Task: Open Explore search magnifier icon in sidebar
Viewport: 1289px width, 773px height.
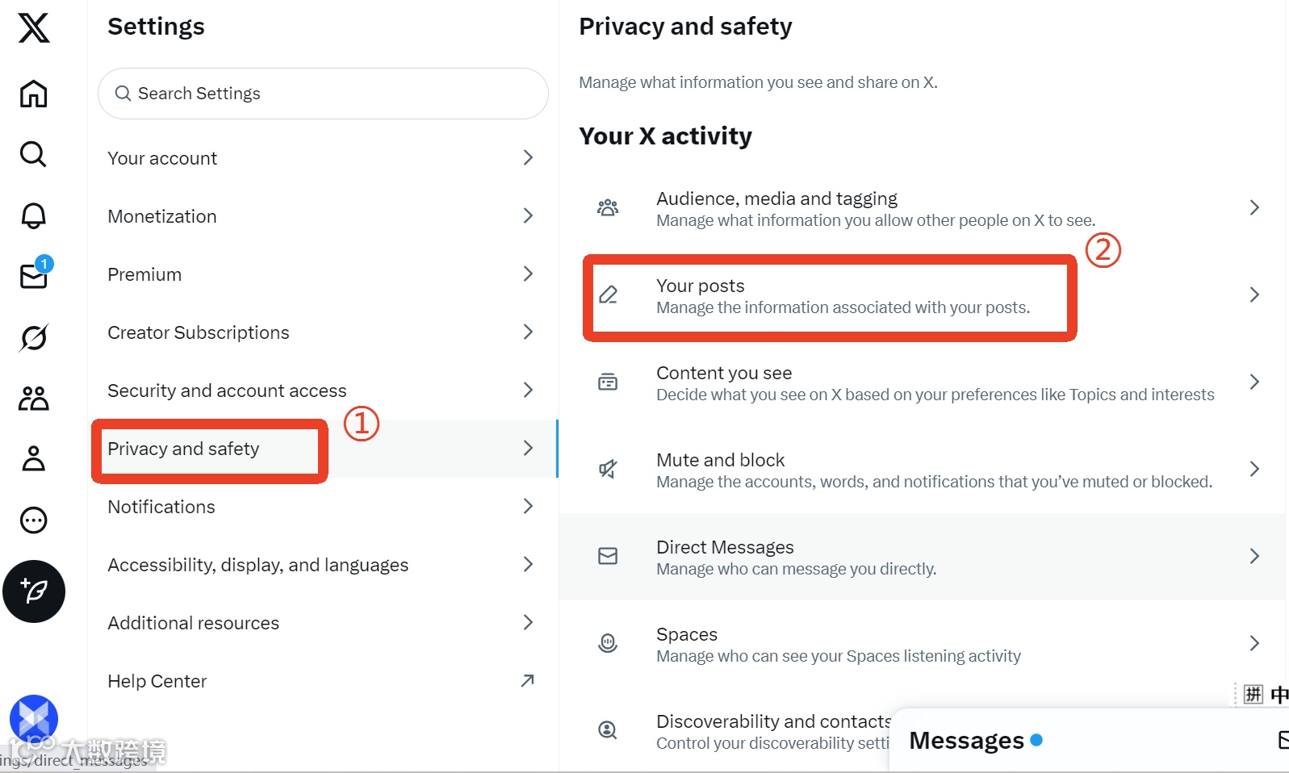Action: 33,154
